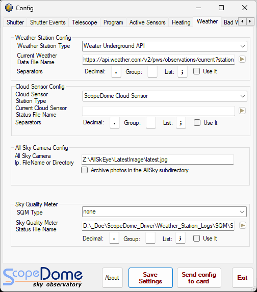Screen dimensions: 257x292
Task: Open the Telescope tab
Action: (85, 22)
